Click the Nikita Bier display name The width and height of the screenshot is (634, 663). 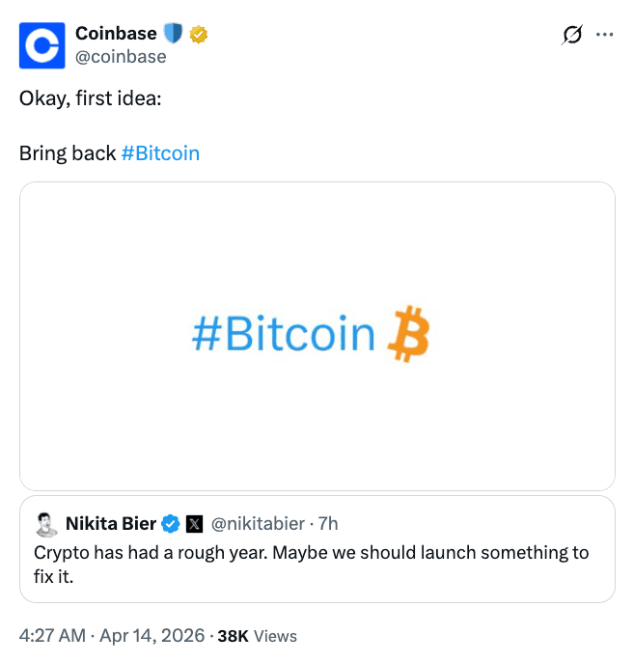coord(111,524)
